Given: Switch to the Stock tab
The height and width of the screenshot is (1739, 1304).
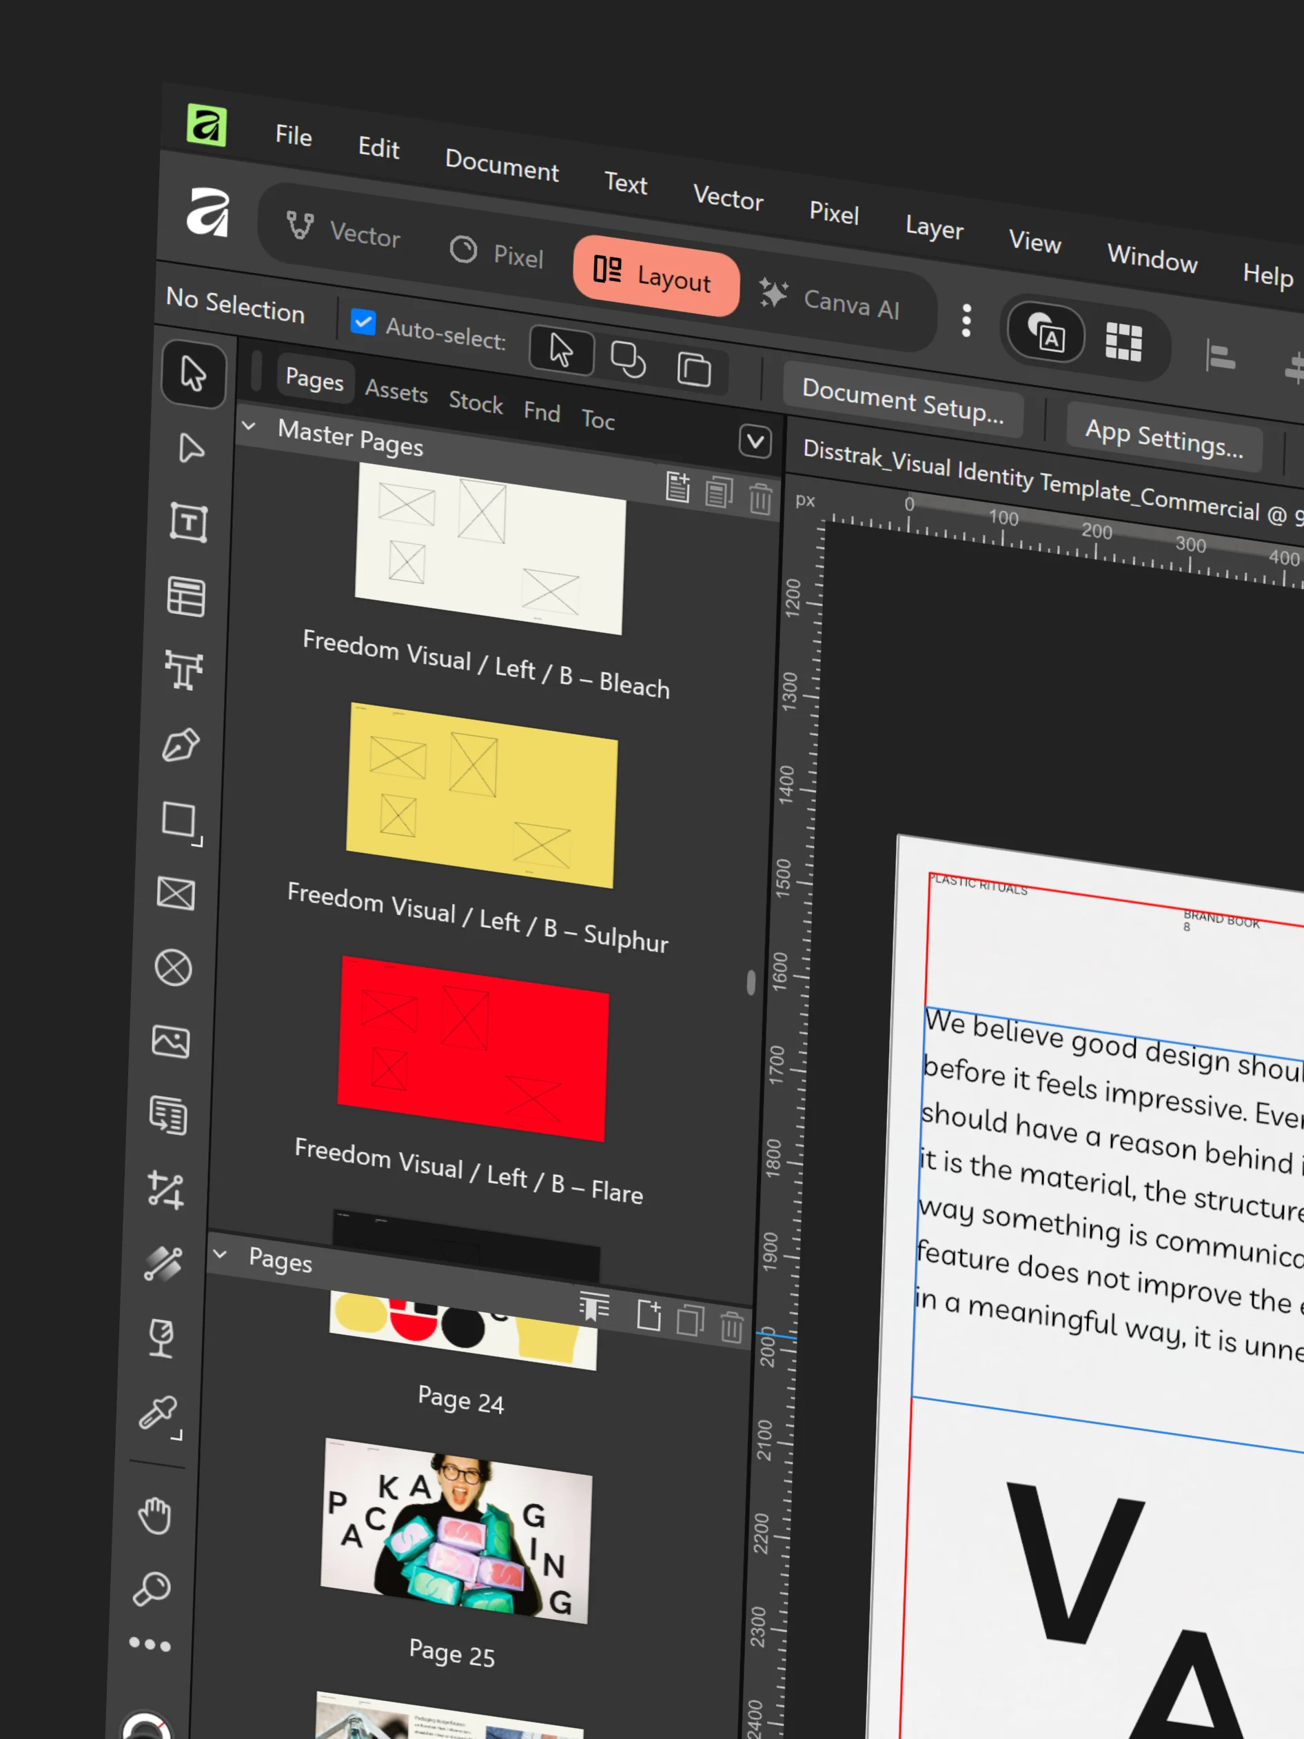Looking at the screenshot, I should [476, 402].
